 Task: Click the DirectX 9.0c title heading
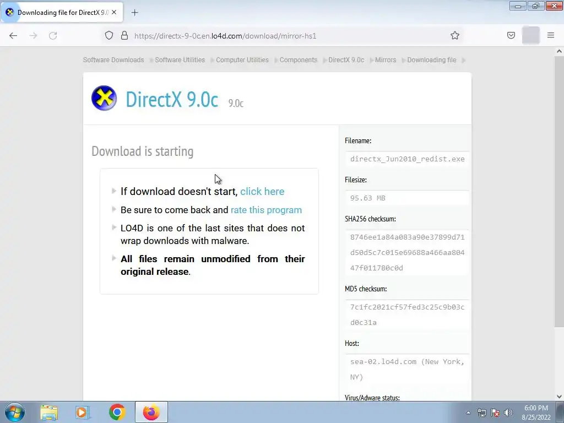tap(172, 99)
